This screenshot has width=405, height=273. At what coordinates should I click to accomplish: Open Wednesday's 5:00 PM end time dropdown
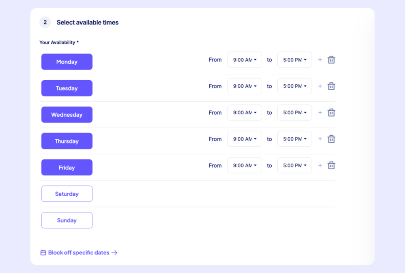click(x=294, y=113)
